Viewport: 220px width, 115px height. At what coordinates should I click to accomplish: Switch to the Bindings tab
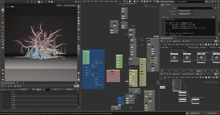(x=168, y=5)
